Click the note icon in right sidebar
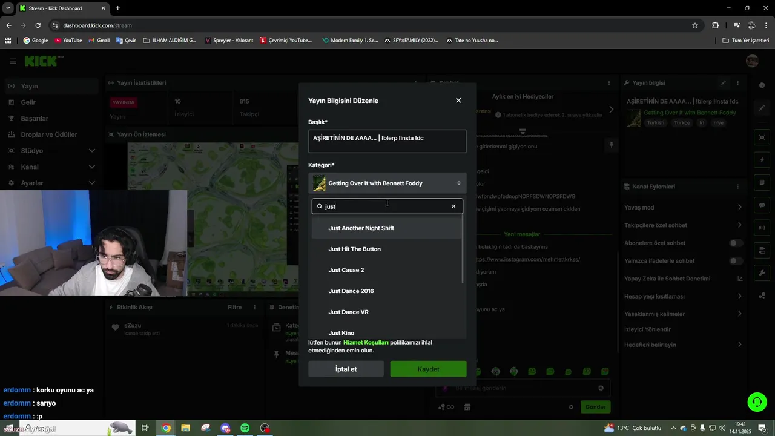 point(762,182)
